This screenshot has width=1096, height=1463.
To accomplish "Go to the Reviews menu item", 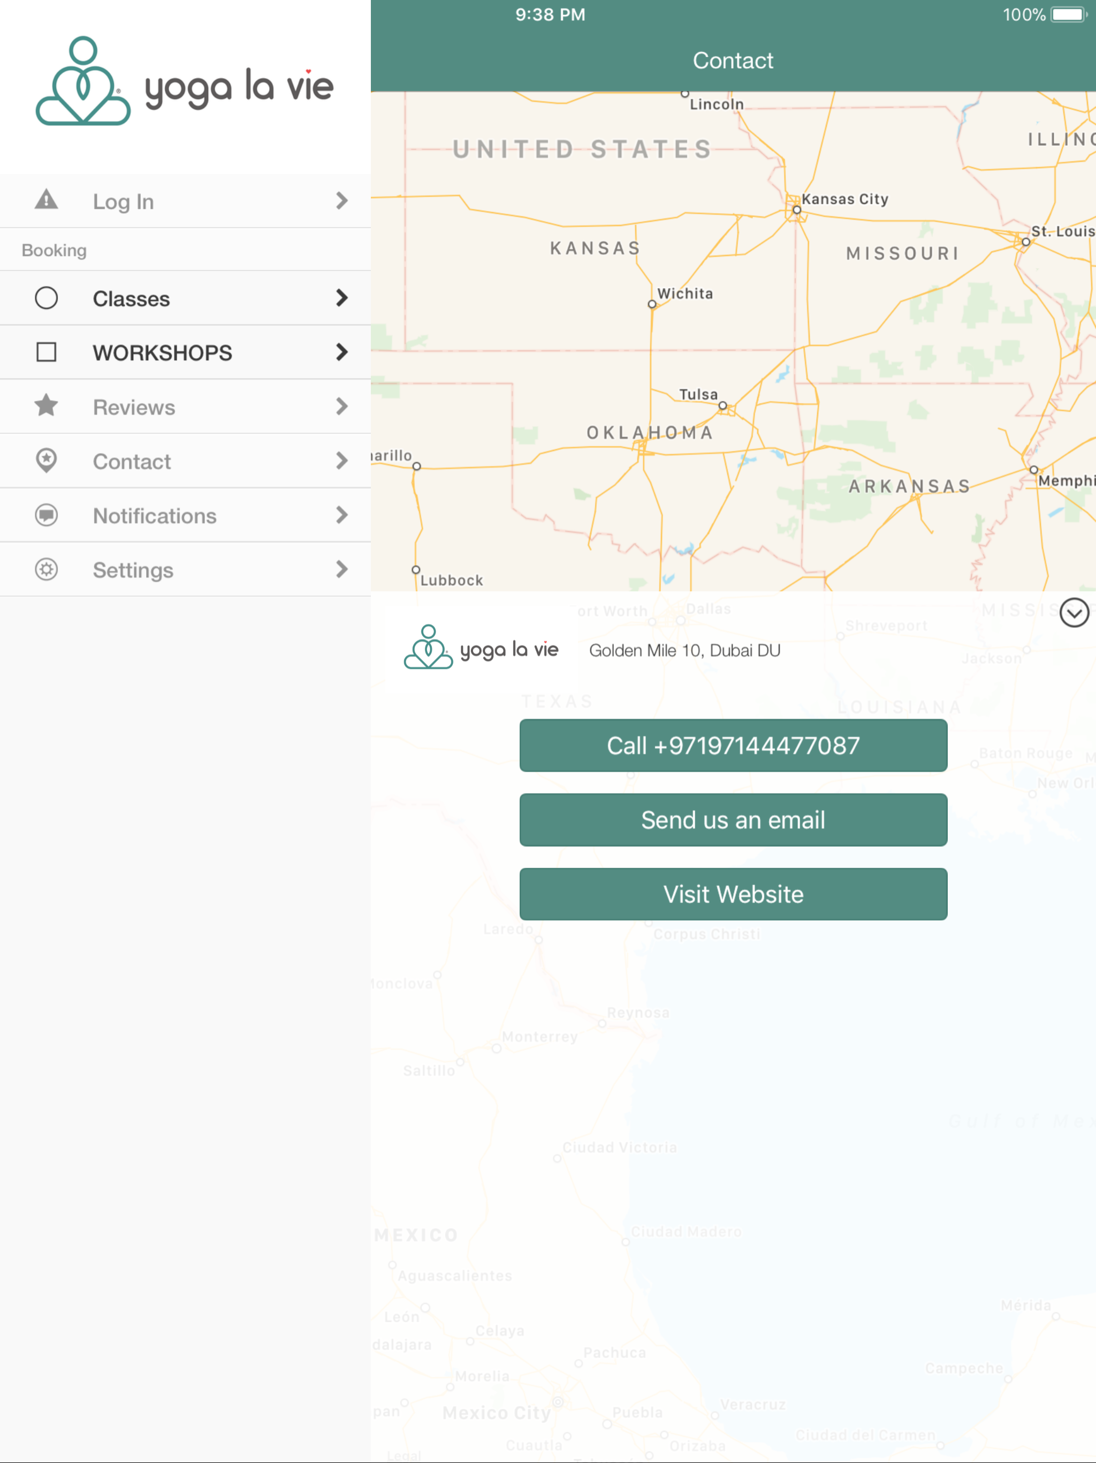I will coord(185,406).
